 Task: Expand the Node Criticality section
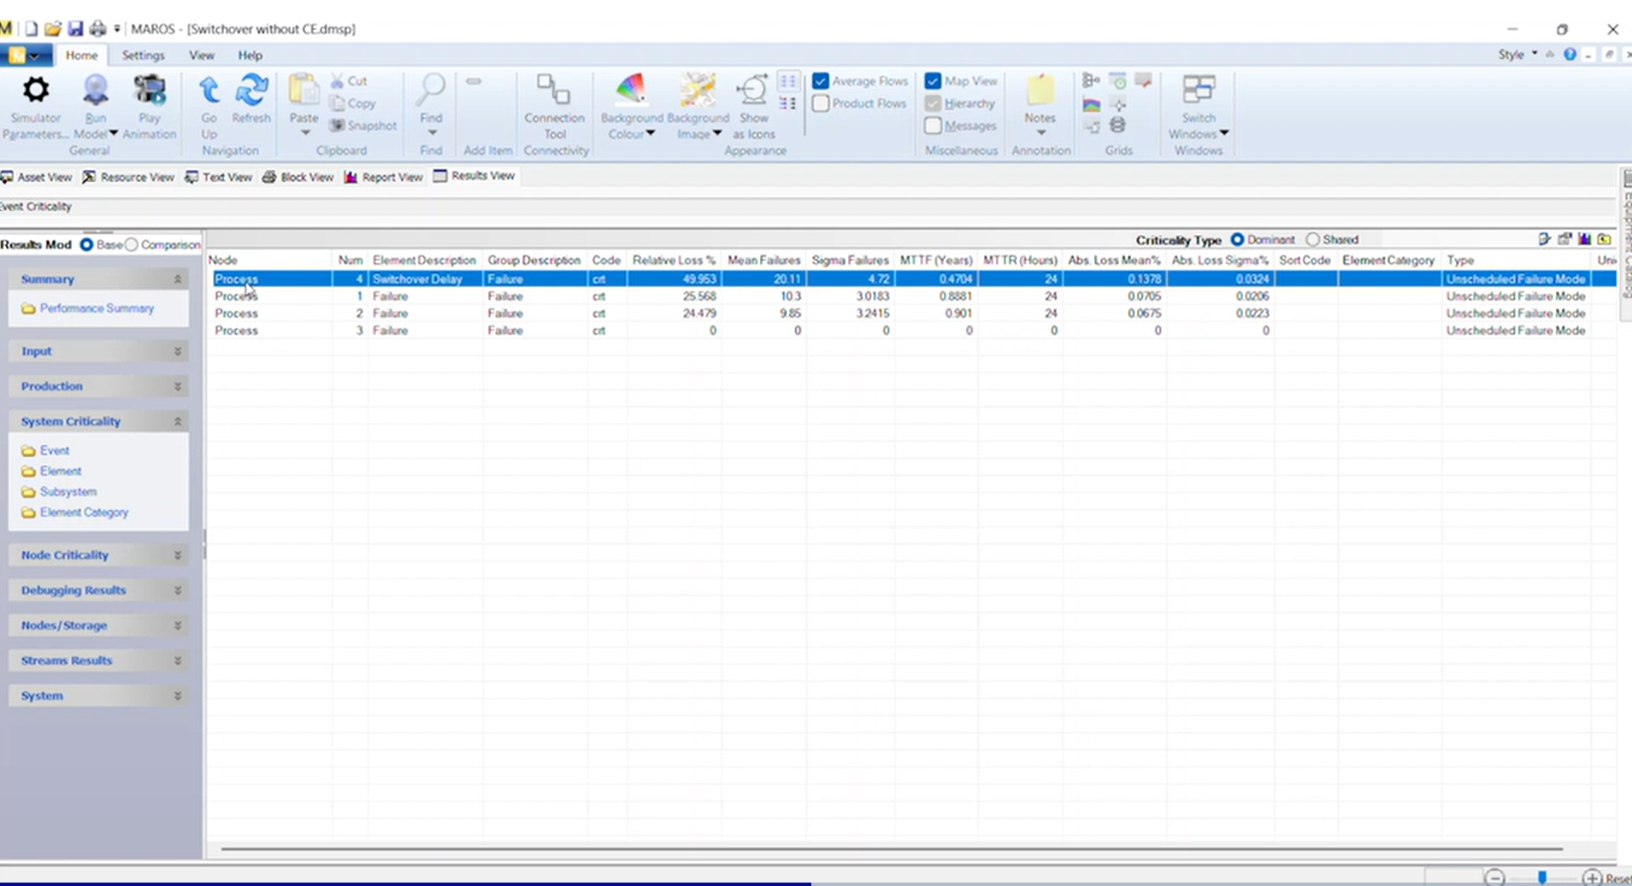click(x=178, y=555)
